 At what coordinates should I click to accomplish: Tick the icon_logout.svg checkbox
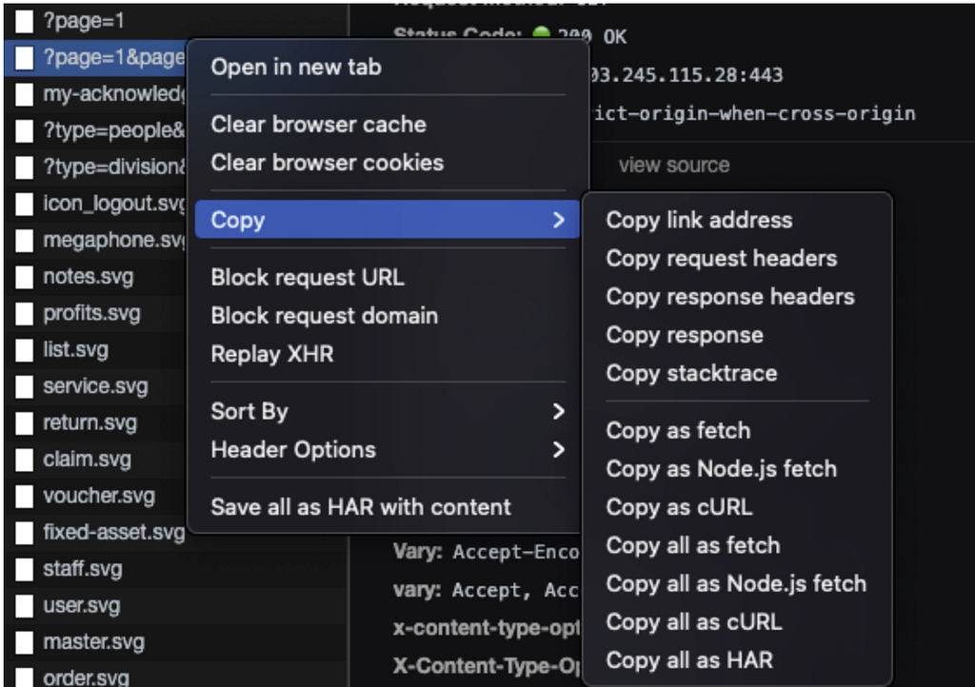[x=24, y=204]
